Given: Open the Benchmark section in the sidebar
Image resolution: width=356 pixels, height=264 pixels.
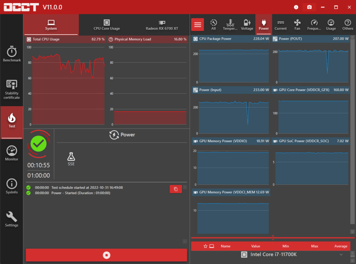Looking at the screenshot, I should pos(12,54).
